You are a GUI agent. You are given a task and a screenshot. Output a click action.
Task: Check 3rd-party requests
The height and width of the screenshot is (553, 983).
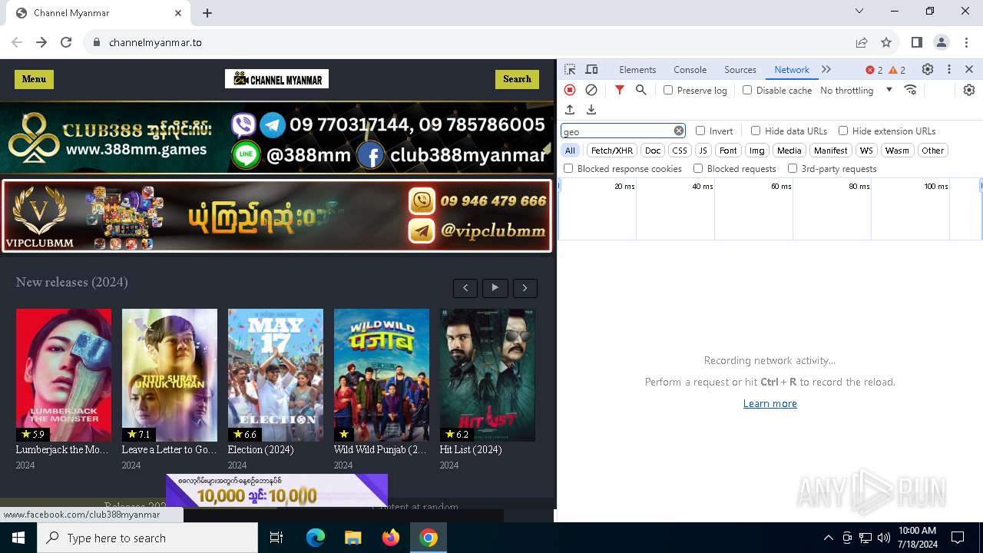click(x=793, y=168)
